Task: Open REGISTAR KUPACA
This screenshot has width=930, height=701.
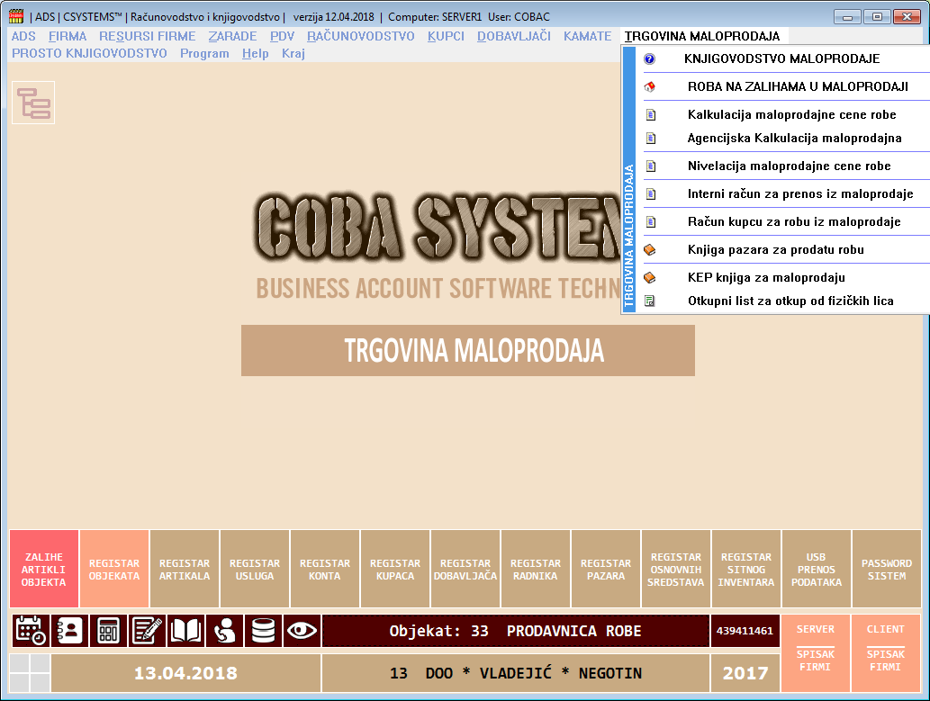Action: coord(395,570)
